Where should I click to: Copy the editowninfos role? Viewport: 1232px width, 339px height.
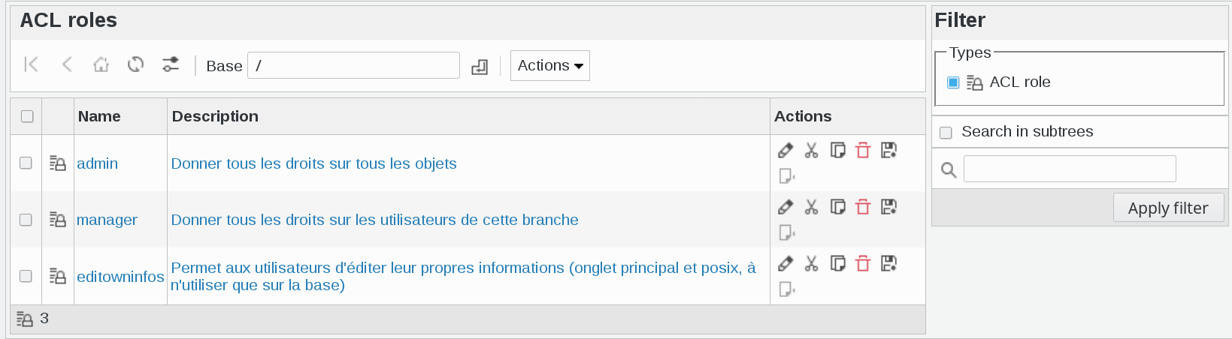click(837, 263)
